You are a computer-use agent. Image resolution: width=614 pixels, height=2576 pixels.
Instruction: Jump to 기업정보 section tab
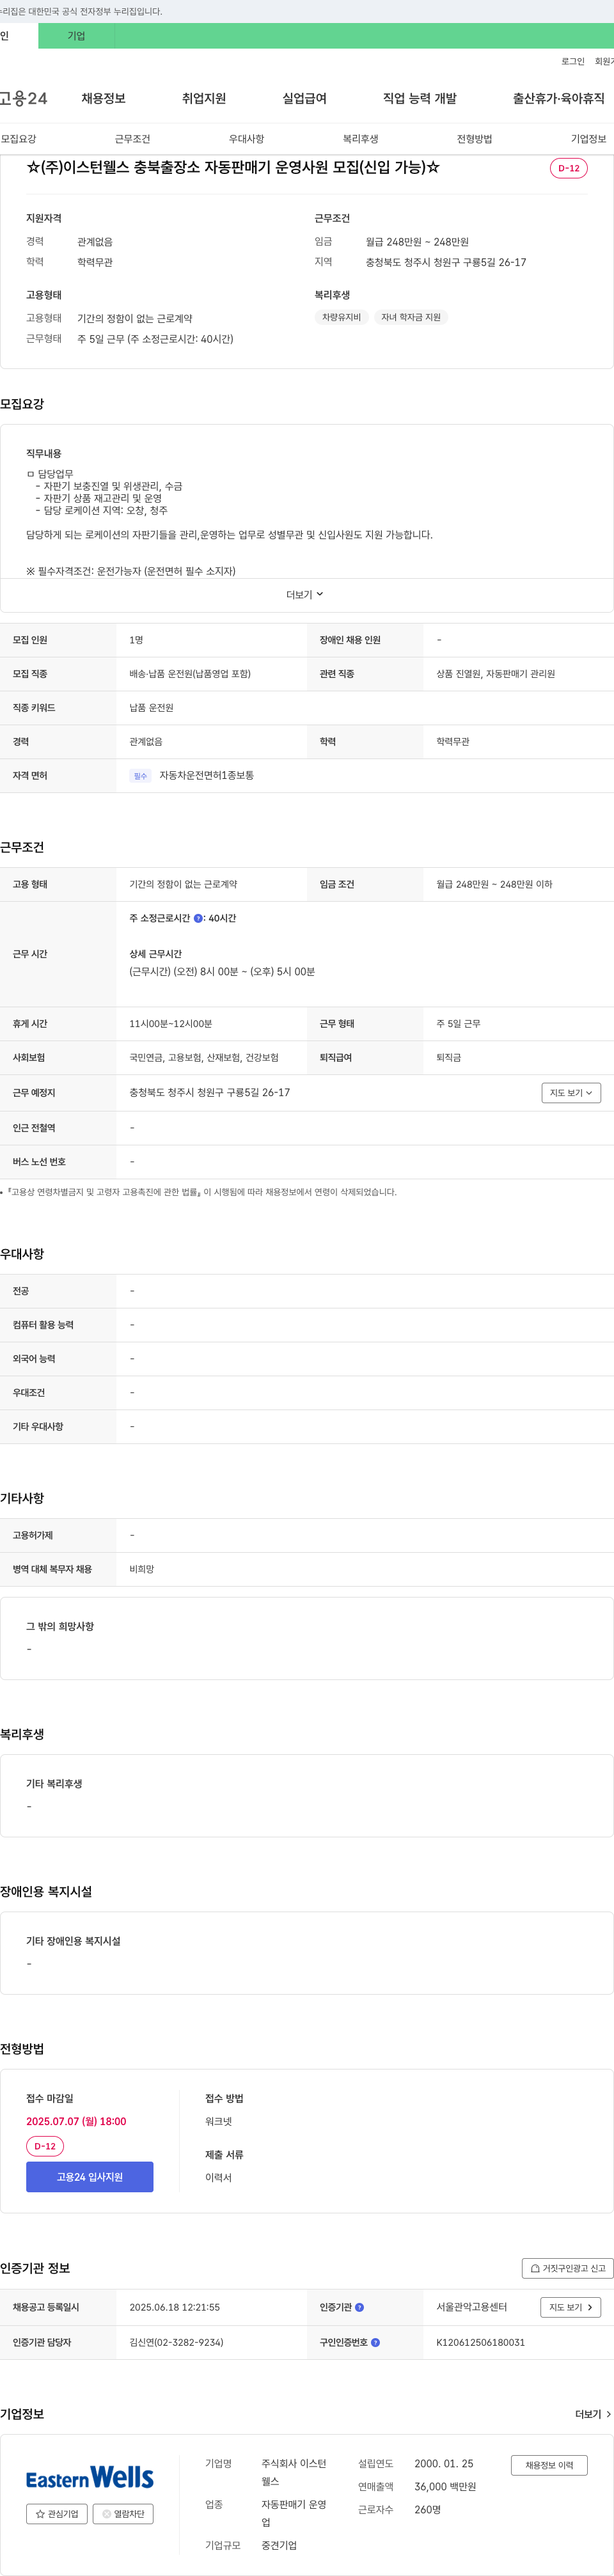tap(588, 139)
